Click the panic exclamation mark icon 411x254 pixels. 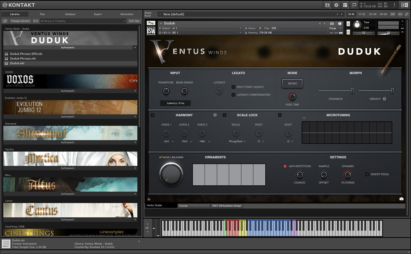tap(394, 5)
